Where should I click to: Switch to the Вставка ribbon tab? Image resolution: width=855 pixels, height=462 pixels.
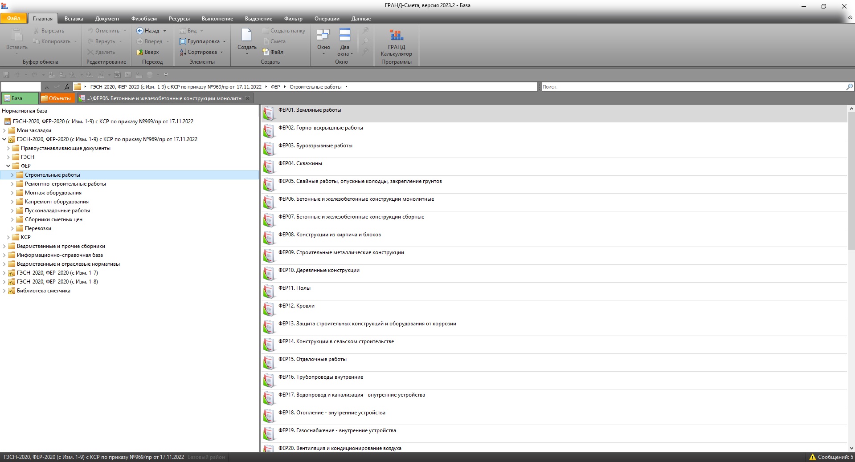[74, 19]
